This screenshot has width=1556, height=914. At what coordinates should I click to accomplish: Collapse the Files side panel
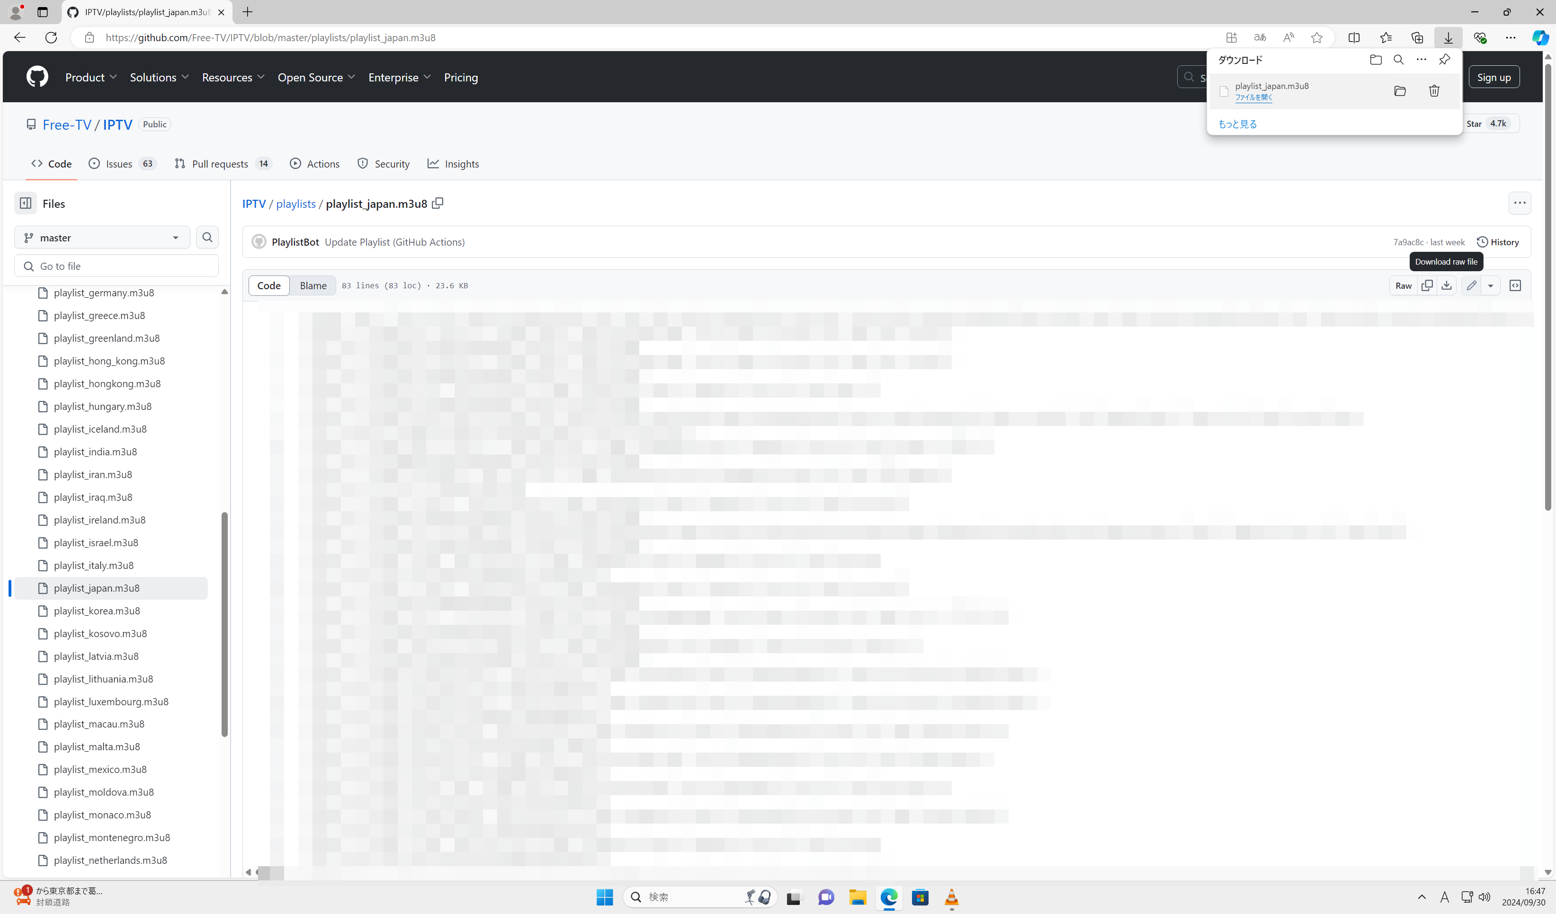click(x=25, y=203)
